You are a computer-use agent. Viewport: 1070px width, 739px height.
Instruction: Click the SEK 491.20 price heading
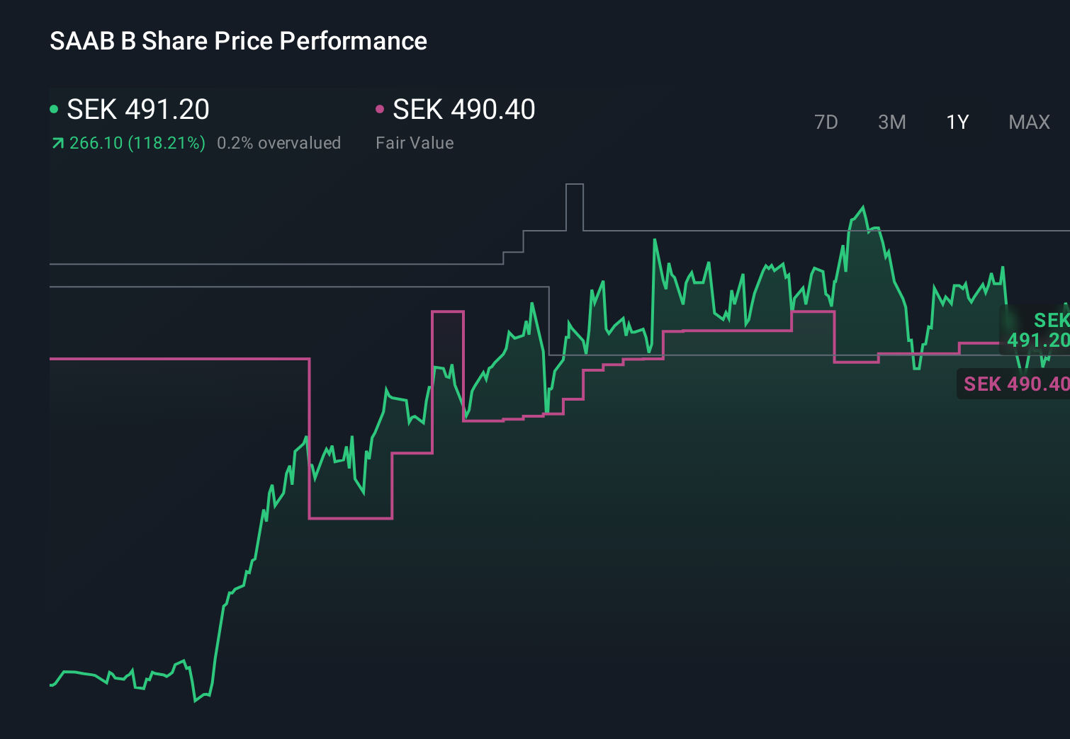click(138, 110)
